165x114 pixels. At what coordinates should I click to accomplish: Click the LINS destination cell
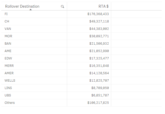(8, 88)
